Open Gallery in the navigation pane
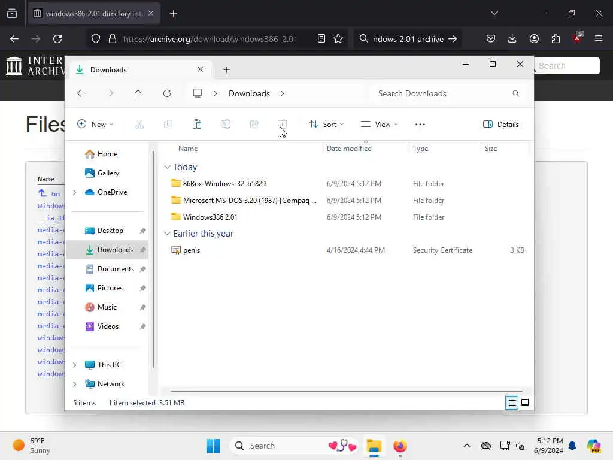The width and height of the screenshot is (613, 460). 107,173
